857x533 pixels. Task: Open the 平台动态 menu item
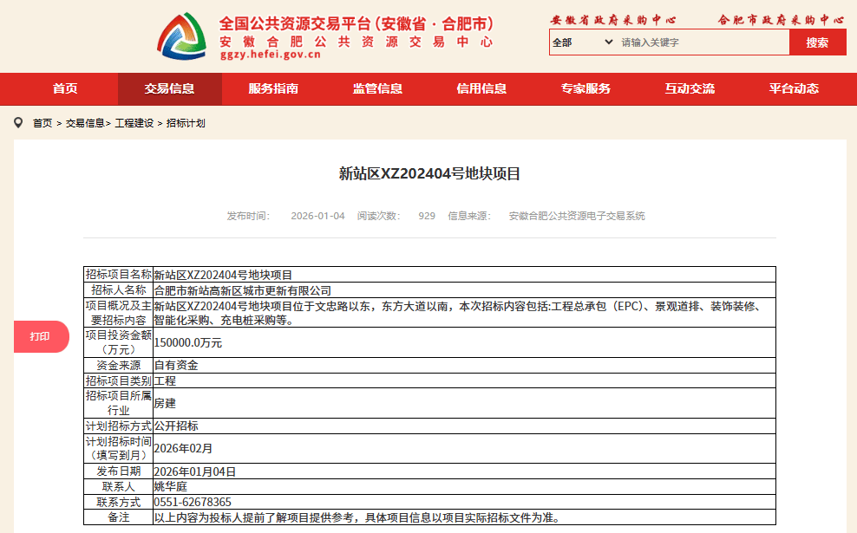coord(794,88)
